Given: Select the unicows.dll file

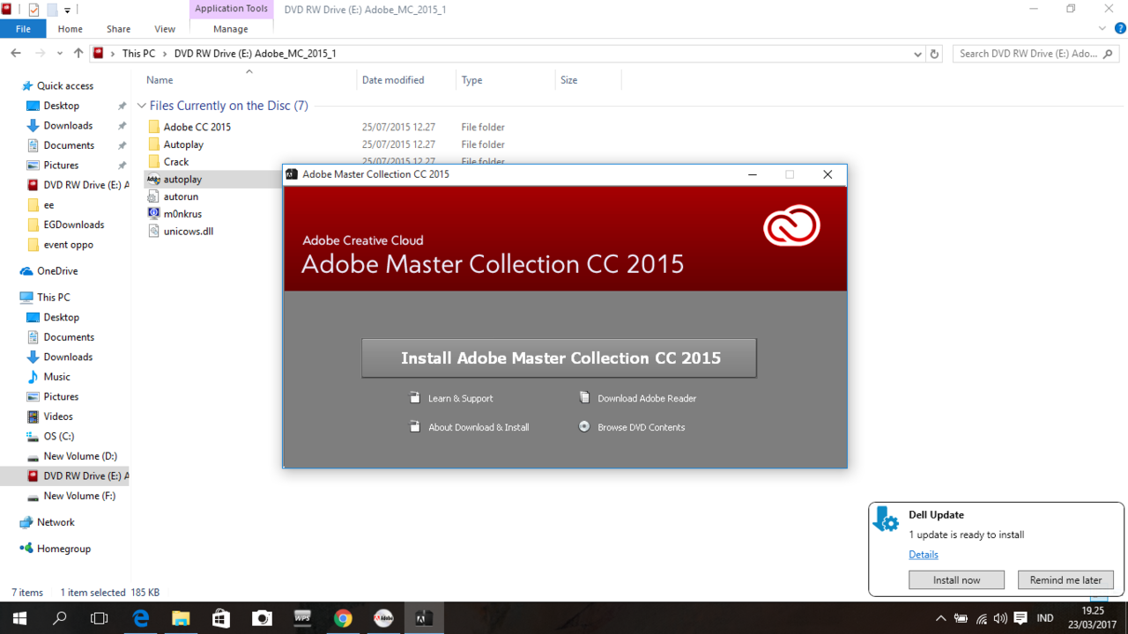Looking at the screenshot, I should (189, 232).
